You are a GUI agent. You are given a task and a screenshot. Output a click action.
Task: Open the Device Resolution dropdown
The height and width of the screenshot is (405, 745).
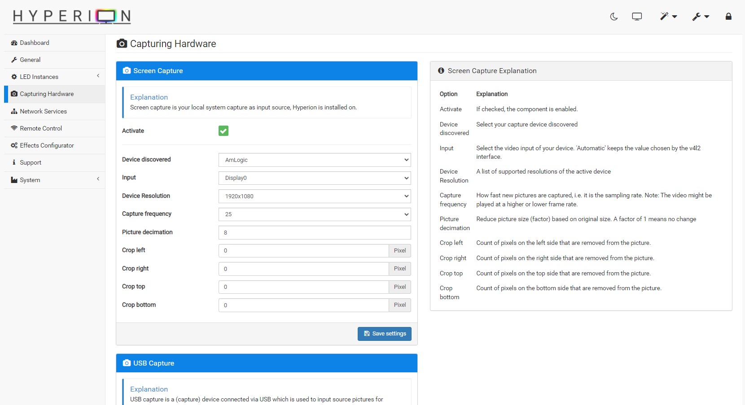tap(314, 196)
